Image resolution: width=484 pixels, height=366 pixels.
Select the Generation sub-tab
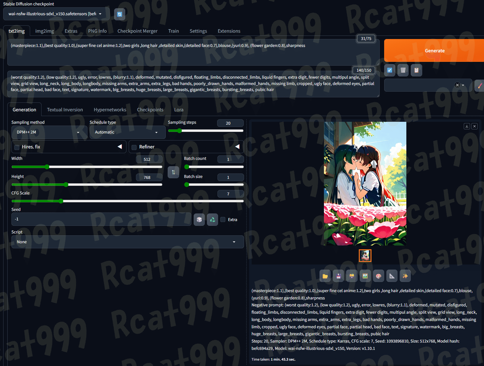24,110
